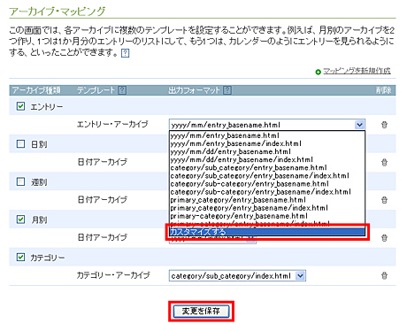This screenshot has height=331, width=407.
Task: Collapse the entry archive format dropdown arrow
Action: [x=359, y=125]
